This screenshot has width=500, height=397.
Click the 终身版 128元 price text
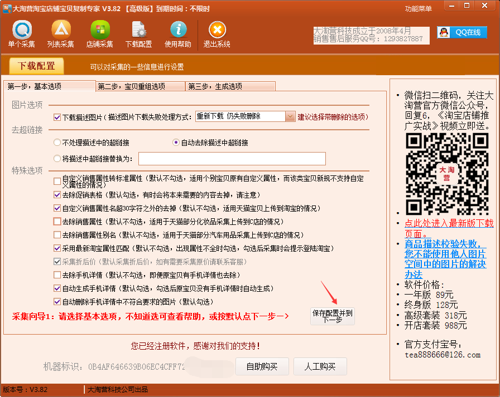pyautogui.click(x=431, y=305)
